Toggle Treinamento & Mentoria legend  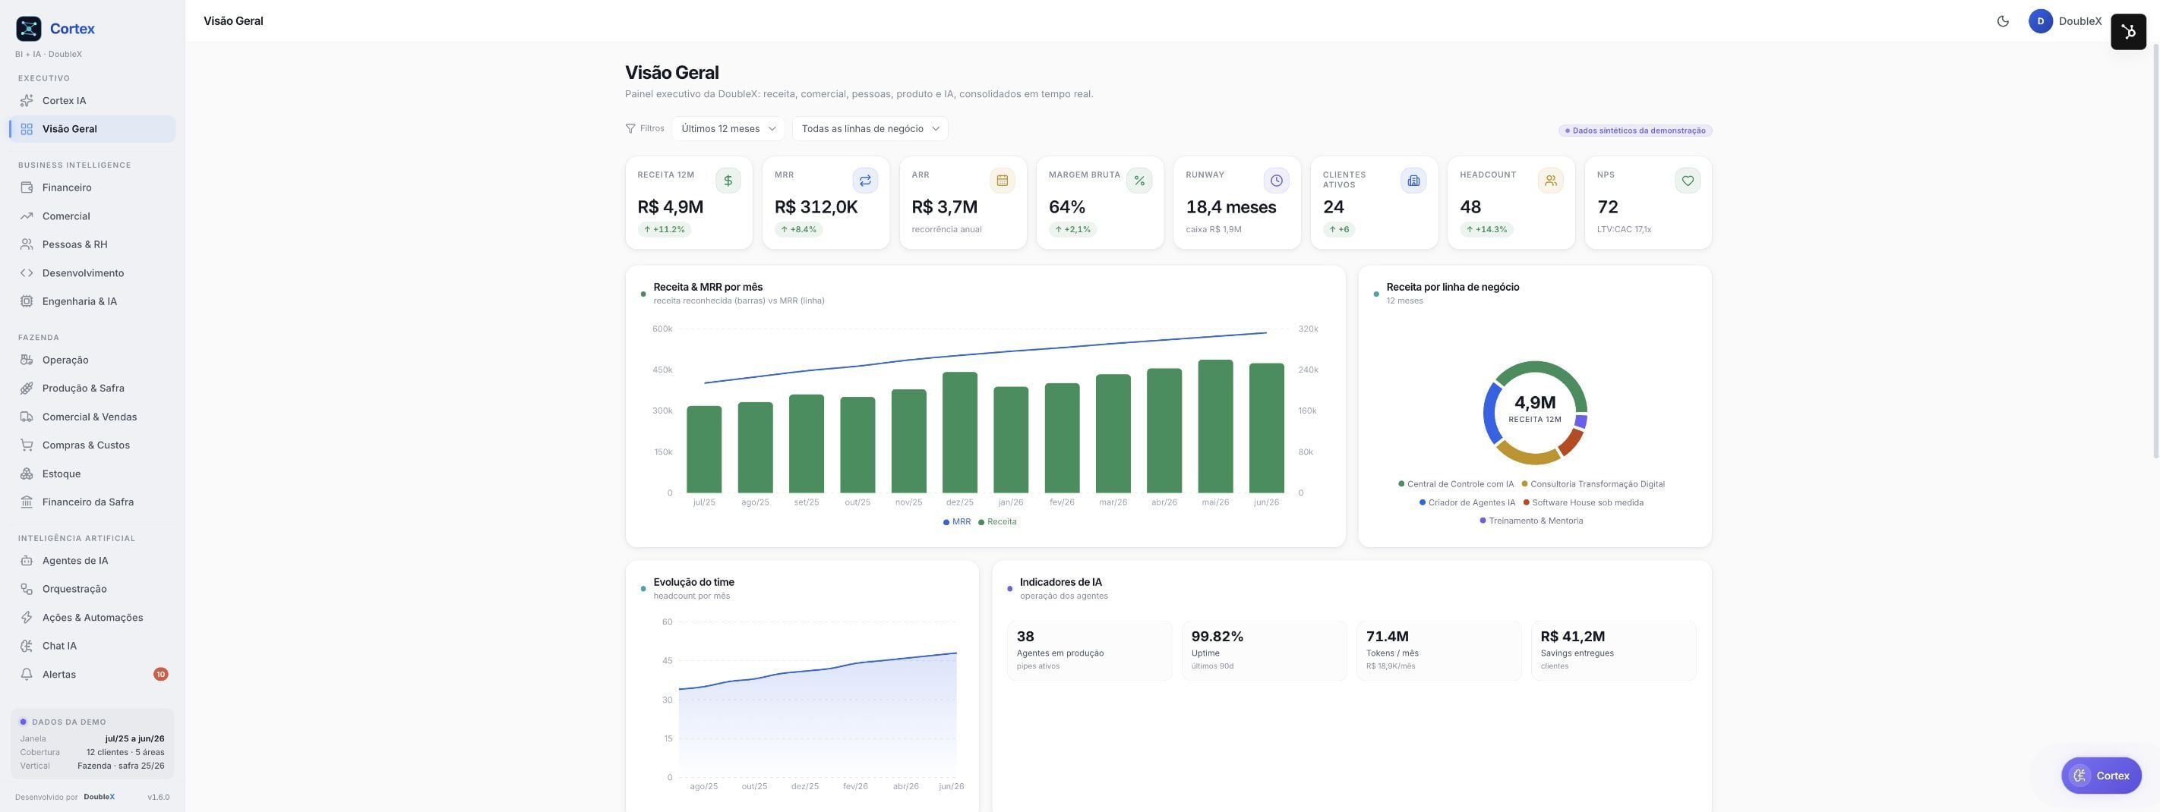[x=1531, y=521]
